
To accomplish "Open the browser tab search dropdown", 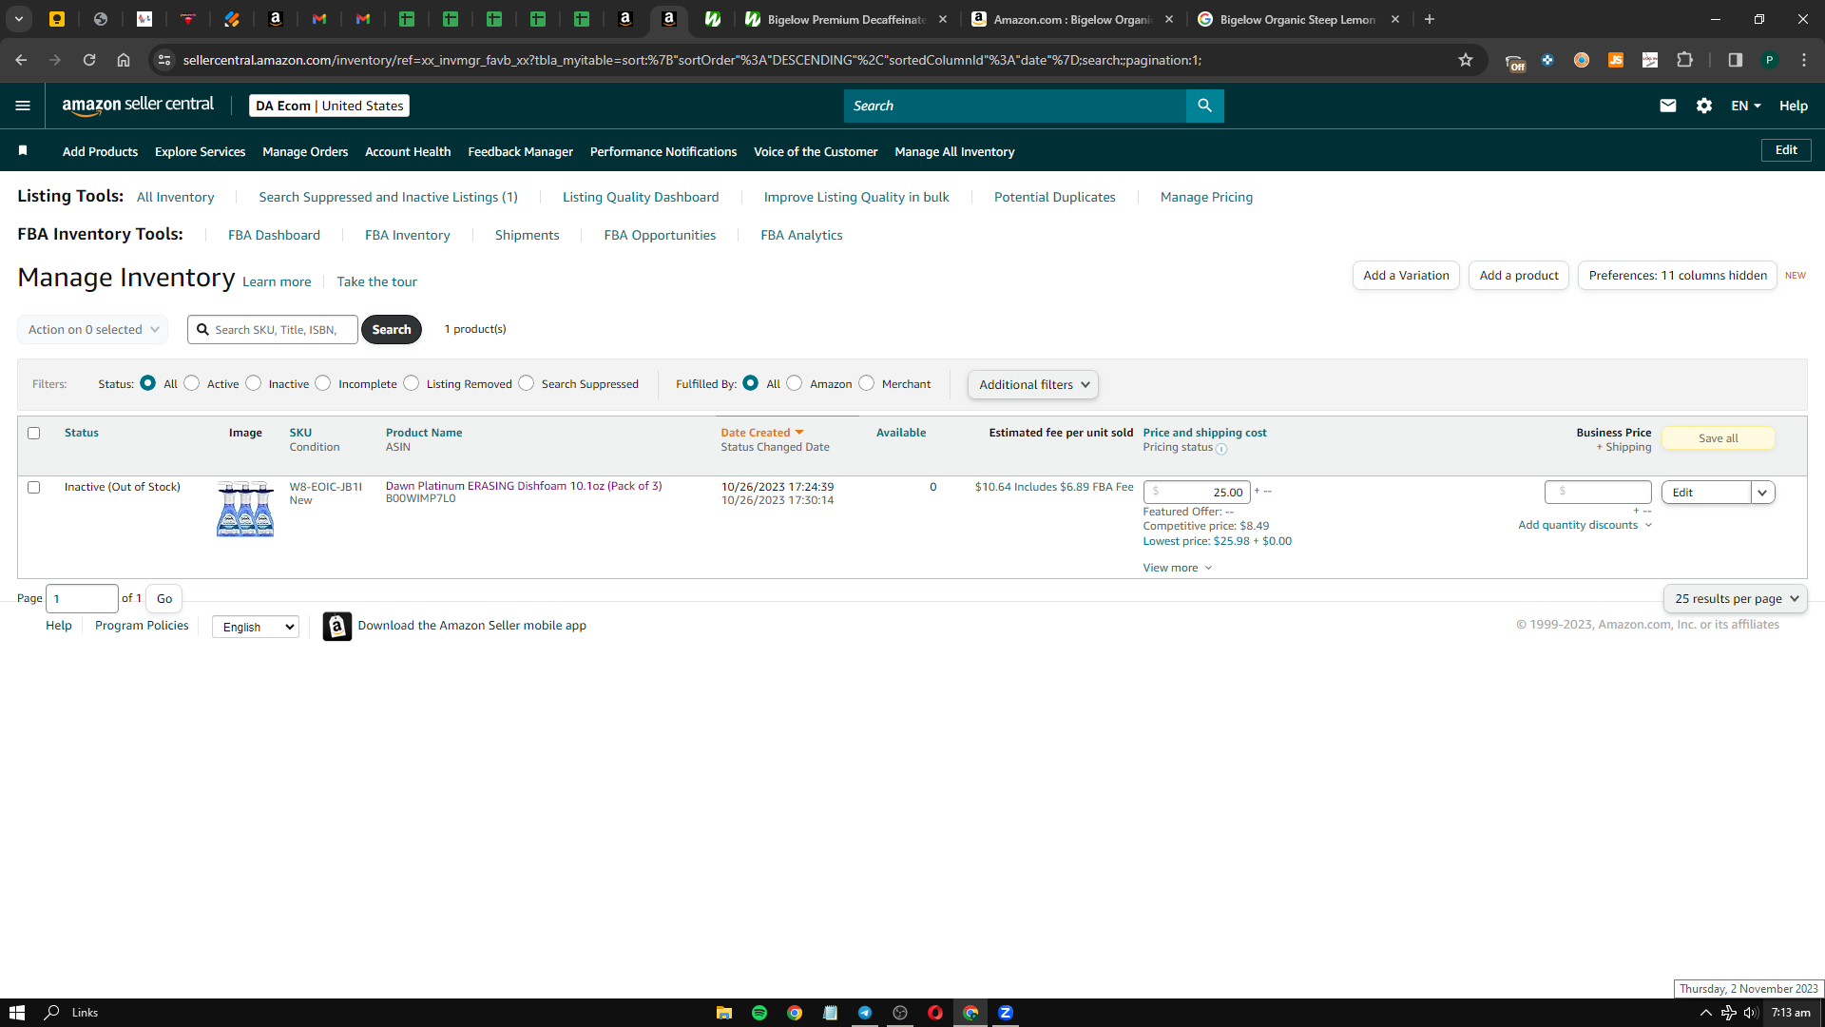I will (19, 19).
